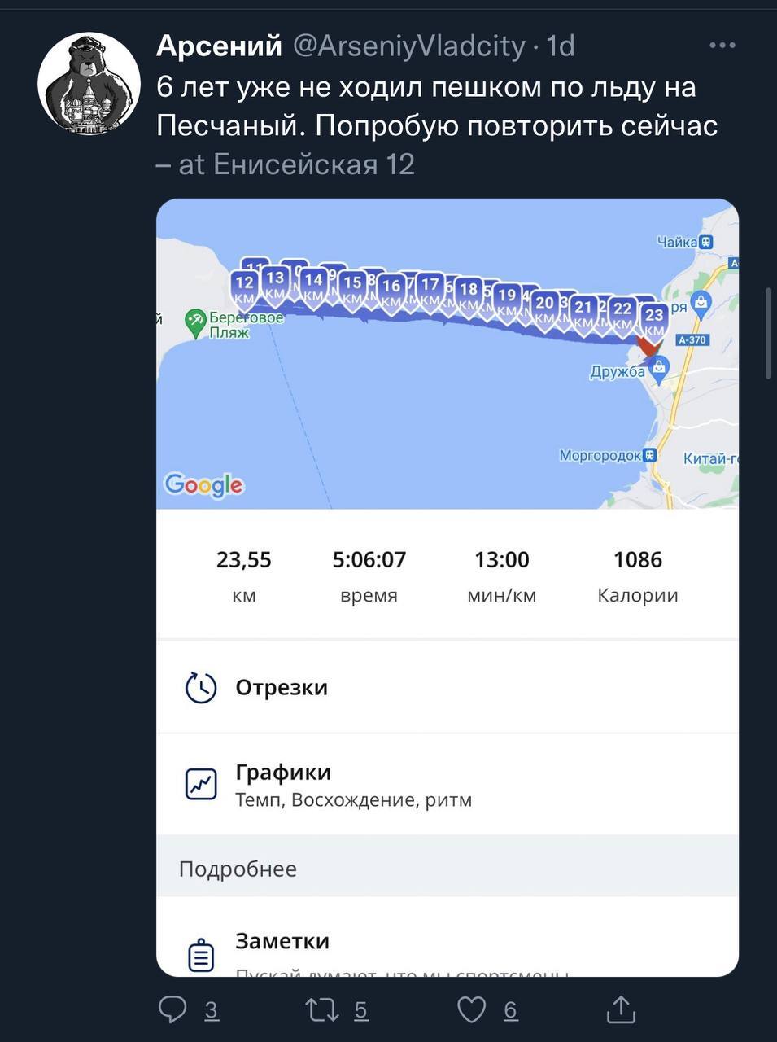Tap the retweet arrows icon

point(321,1009)
